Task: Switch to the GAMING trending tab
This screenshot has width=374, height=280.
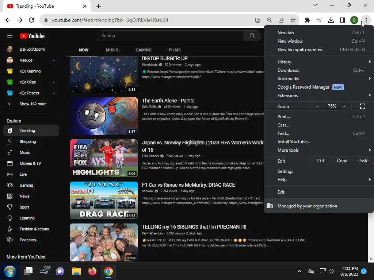Action: 144,50
